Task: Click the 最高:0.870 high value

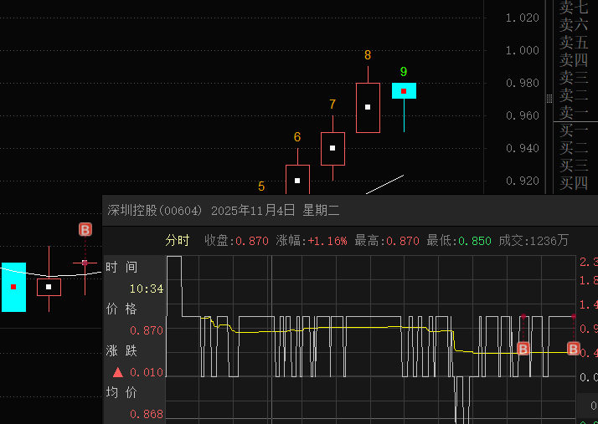Action: point(387,241)
